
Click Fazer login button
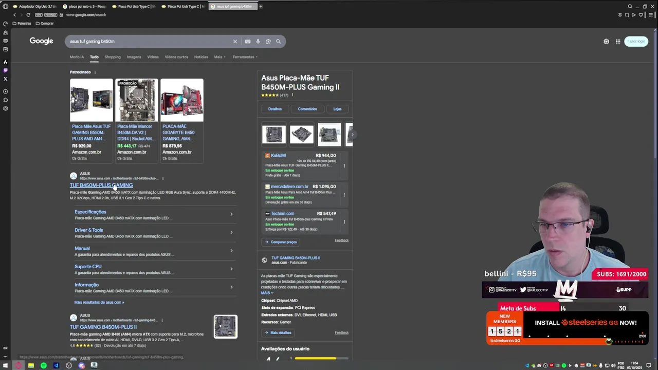coord(636,41)
